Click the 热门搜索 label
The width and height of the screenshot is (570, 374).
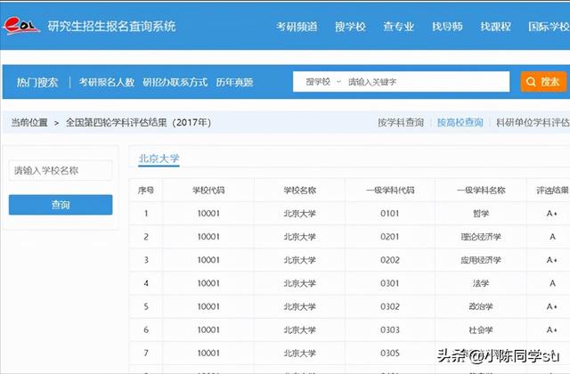pyautogui.click(x=37, y=82)
